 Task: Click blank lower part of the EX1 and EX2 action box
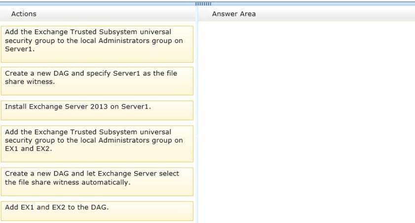[97, 157]
